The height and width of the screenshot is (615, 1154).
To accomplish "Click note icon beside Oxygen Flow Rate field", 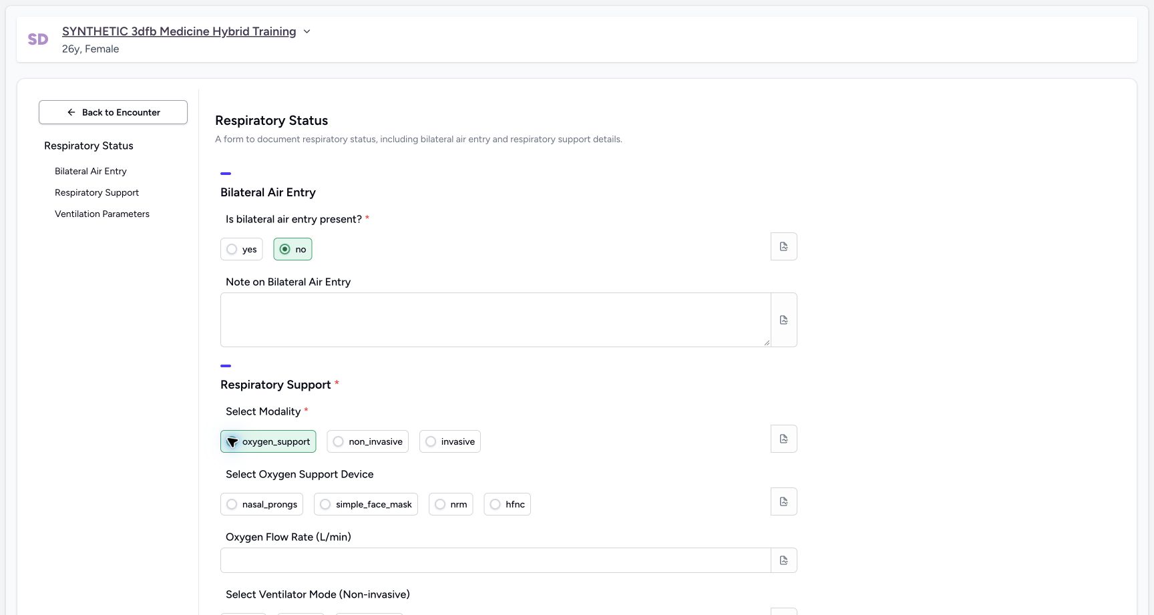I will pyautogui.click(x=783, y=560).
